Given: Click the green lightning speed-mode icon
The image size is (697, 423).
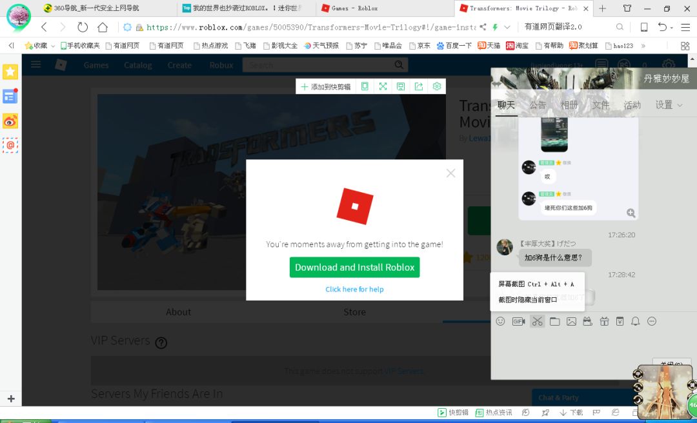Looking at the screenshot, I should pos(495,27).
